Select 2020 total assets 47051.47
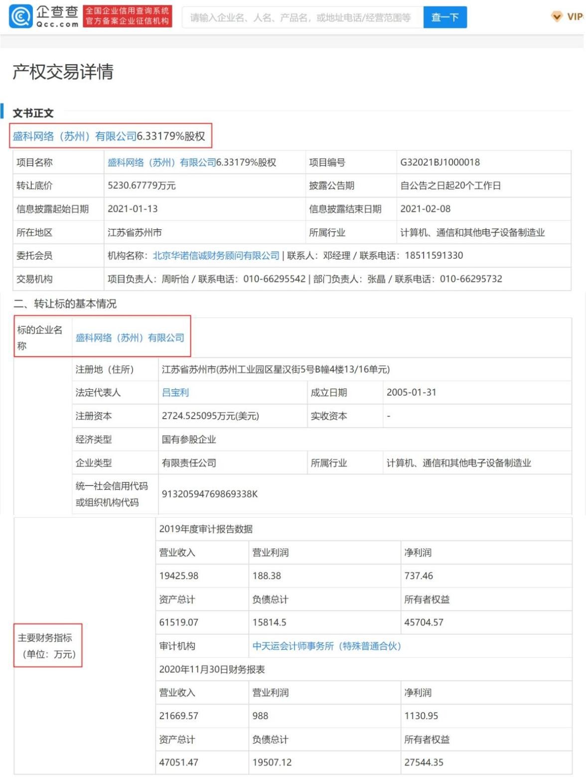Screen dimensions: 586x777 tap(178, 763)
